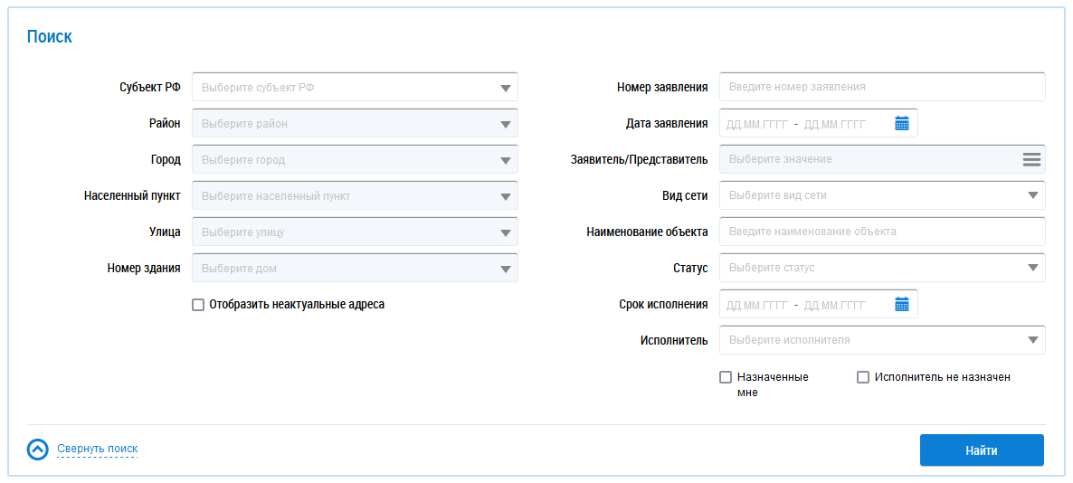This screenshot has height=483, width=1073.
Task: Check the Назначенные мне checkbox
Action: [x=726, y=378]
